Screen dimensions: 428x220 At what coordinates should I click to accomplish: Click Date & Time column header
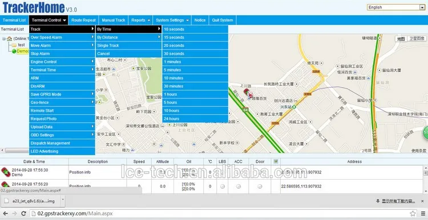click(x=34, y=161)
